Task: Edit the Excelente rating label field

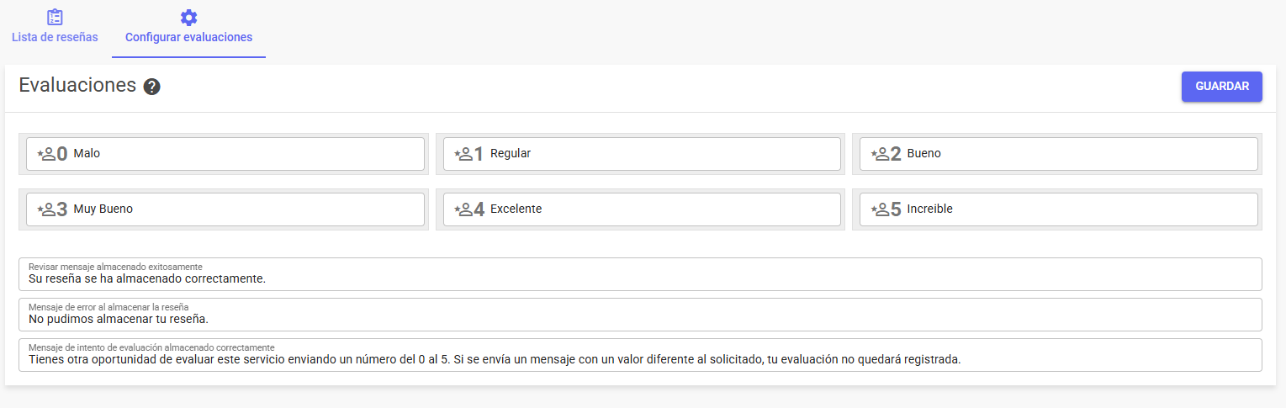Action: coord(642,209)
